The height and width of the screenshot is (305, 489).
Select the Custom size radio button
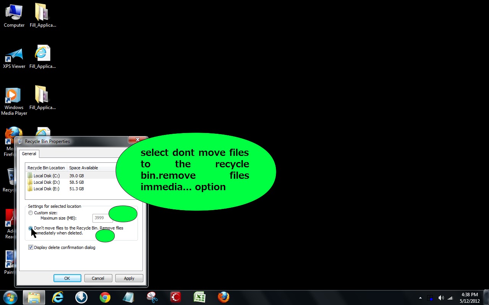click(31, 213)
